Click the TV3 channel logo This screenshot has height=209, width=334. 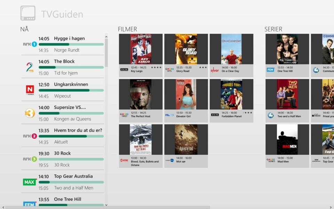coord(30,113)
